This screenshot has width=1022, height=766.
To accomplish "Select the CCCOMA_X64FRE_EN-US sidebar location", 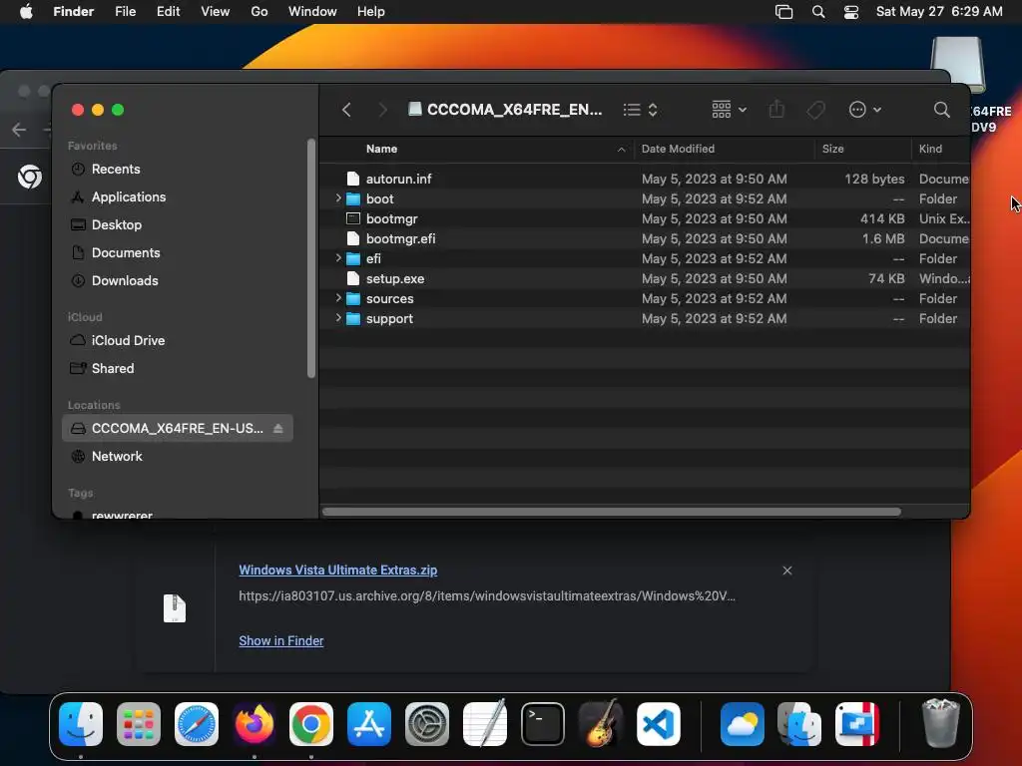I will 177,429.
